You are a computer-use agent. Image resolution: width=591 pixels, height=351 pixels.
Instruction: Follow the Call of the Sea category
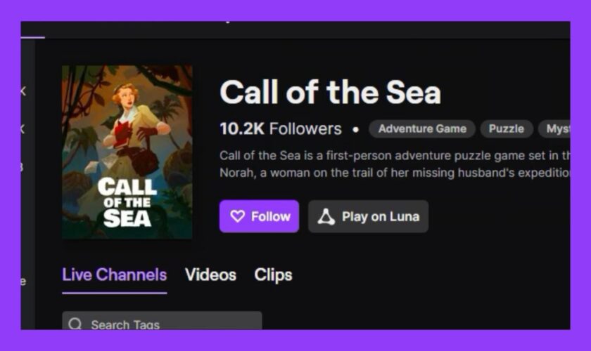coord(259,216)
